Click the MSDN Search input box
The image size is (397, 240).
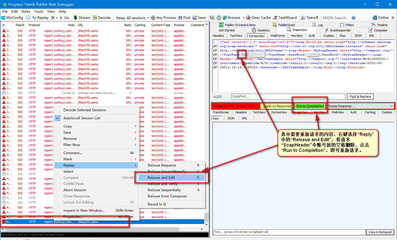pos(336,18)
